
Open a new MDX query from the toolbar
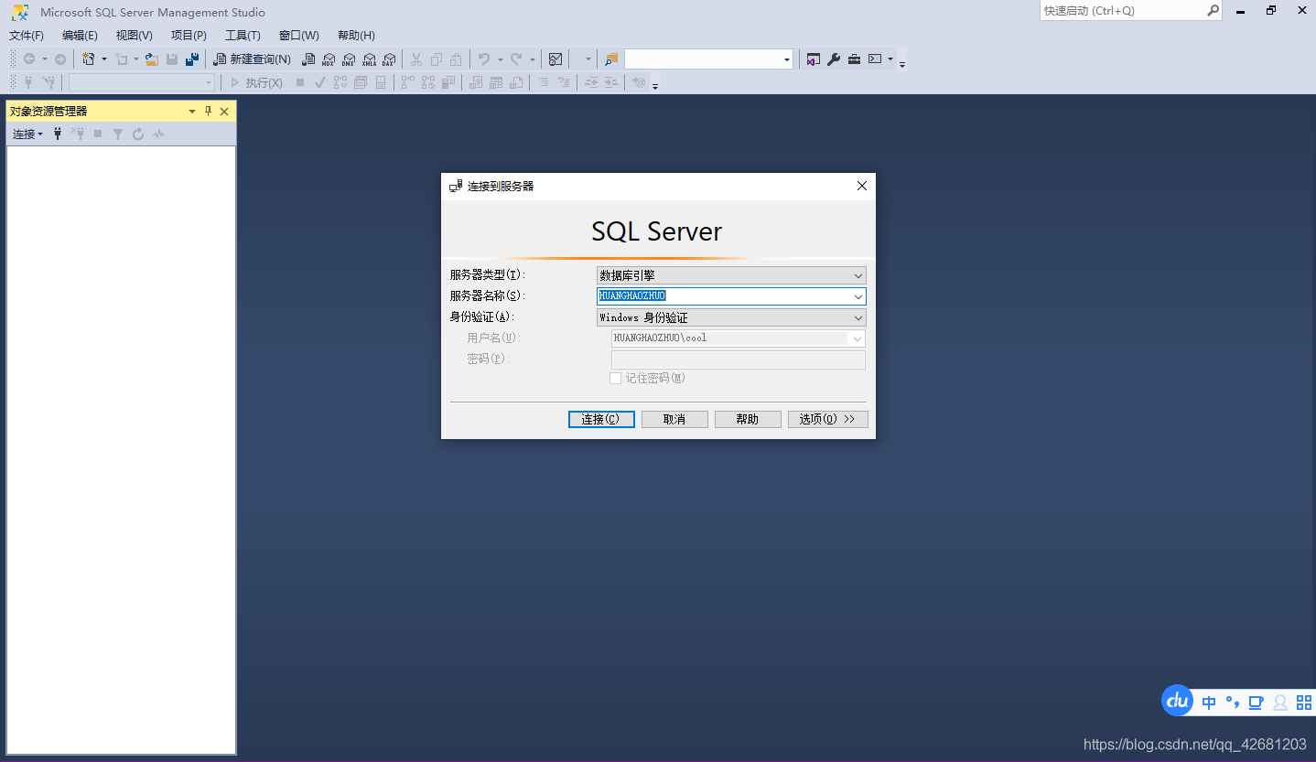pos(329,59)
